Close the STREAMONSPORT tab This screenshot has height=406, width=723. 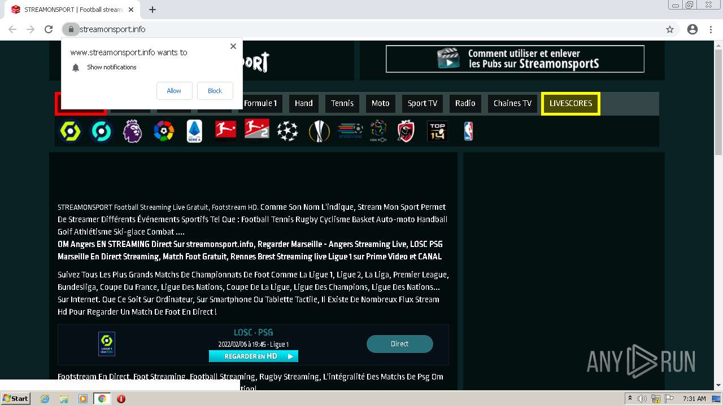pos(132,10)
